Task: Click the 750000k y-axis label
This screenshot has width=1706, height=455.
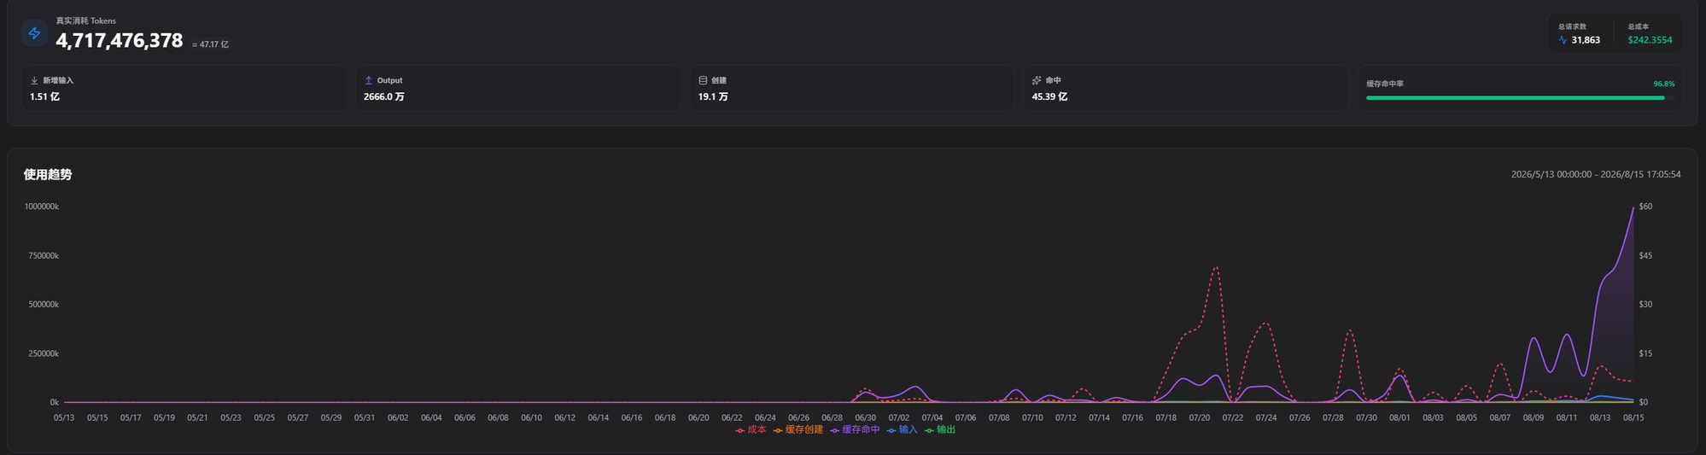Action: 44,256
